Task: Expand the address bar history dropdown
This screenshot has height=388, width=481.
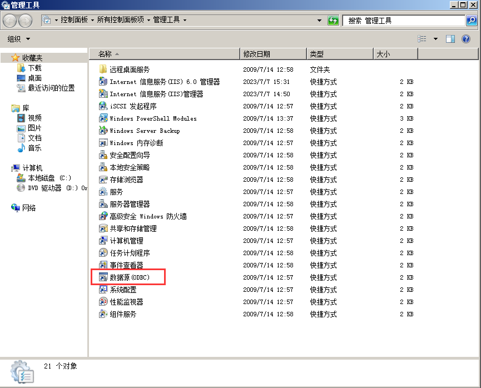Action: (x=319, y=21)
